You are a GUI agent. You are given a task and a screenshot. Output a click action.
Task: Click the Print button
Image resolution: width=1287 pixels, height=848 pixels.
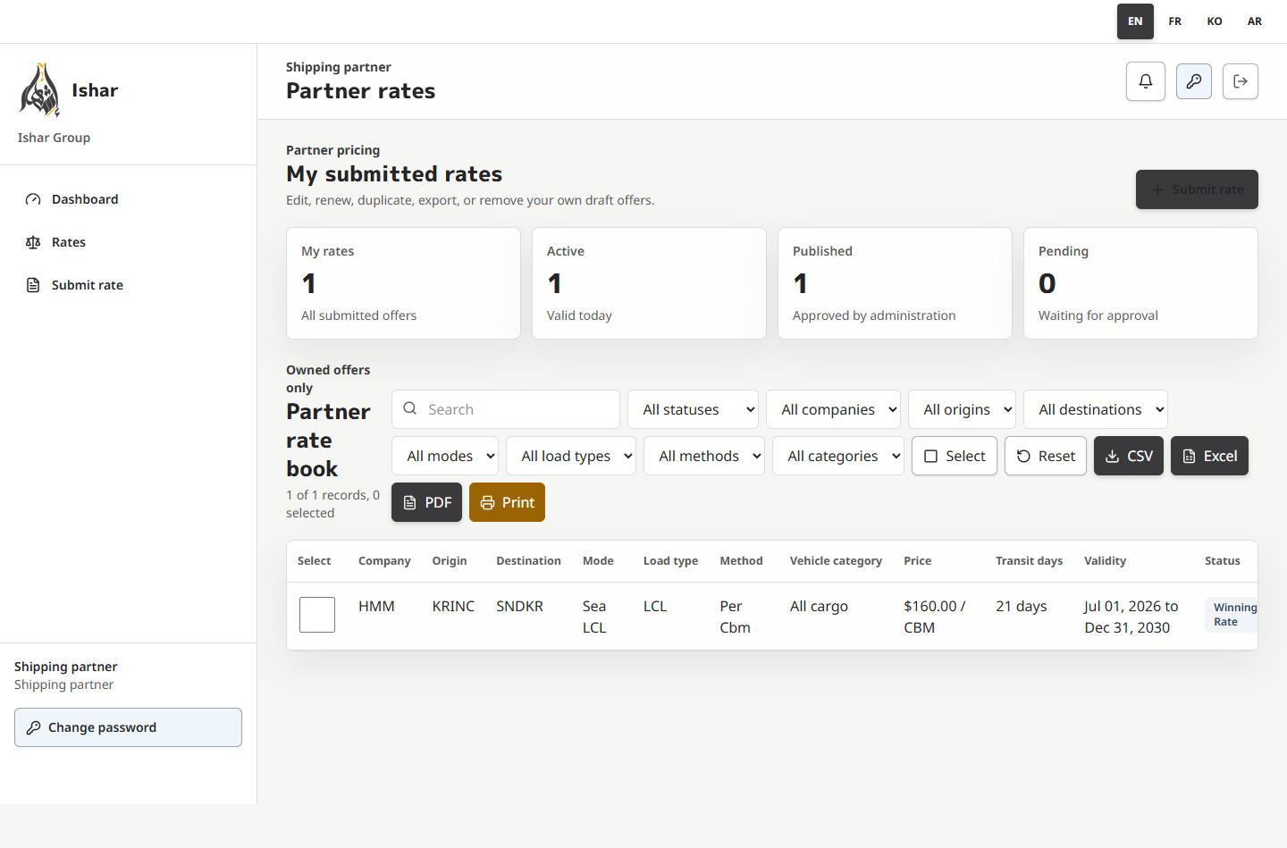point(507,502)
